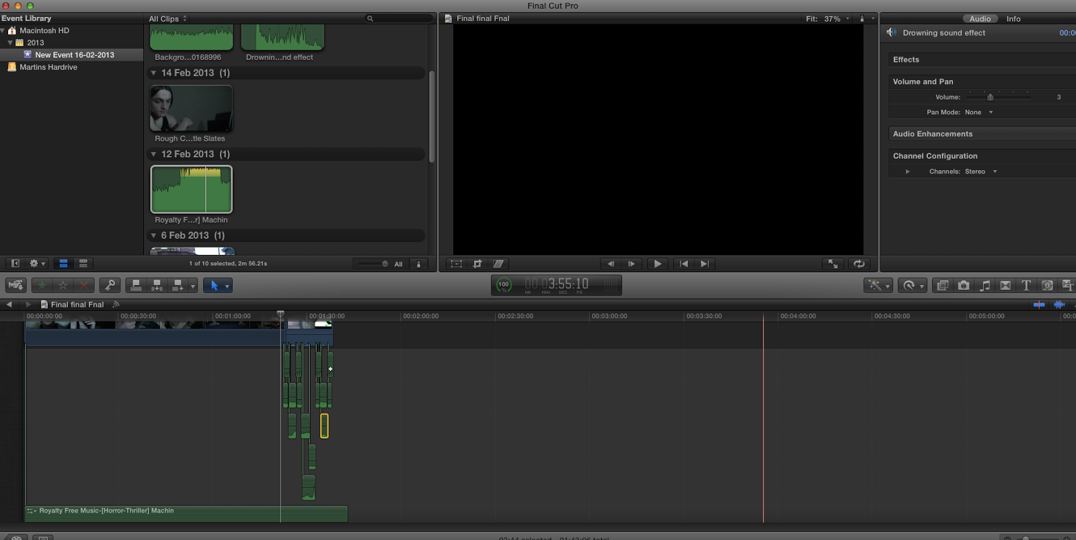
Task: Show the Titles Browser T icon
Action: (1026, 285)
